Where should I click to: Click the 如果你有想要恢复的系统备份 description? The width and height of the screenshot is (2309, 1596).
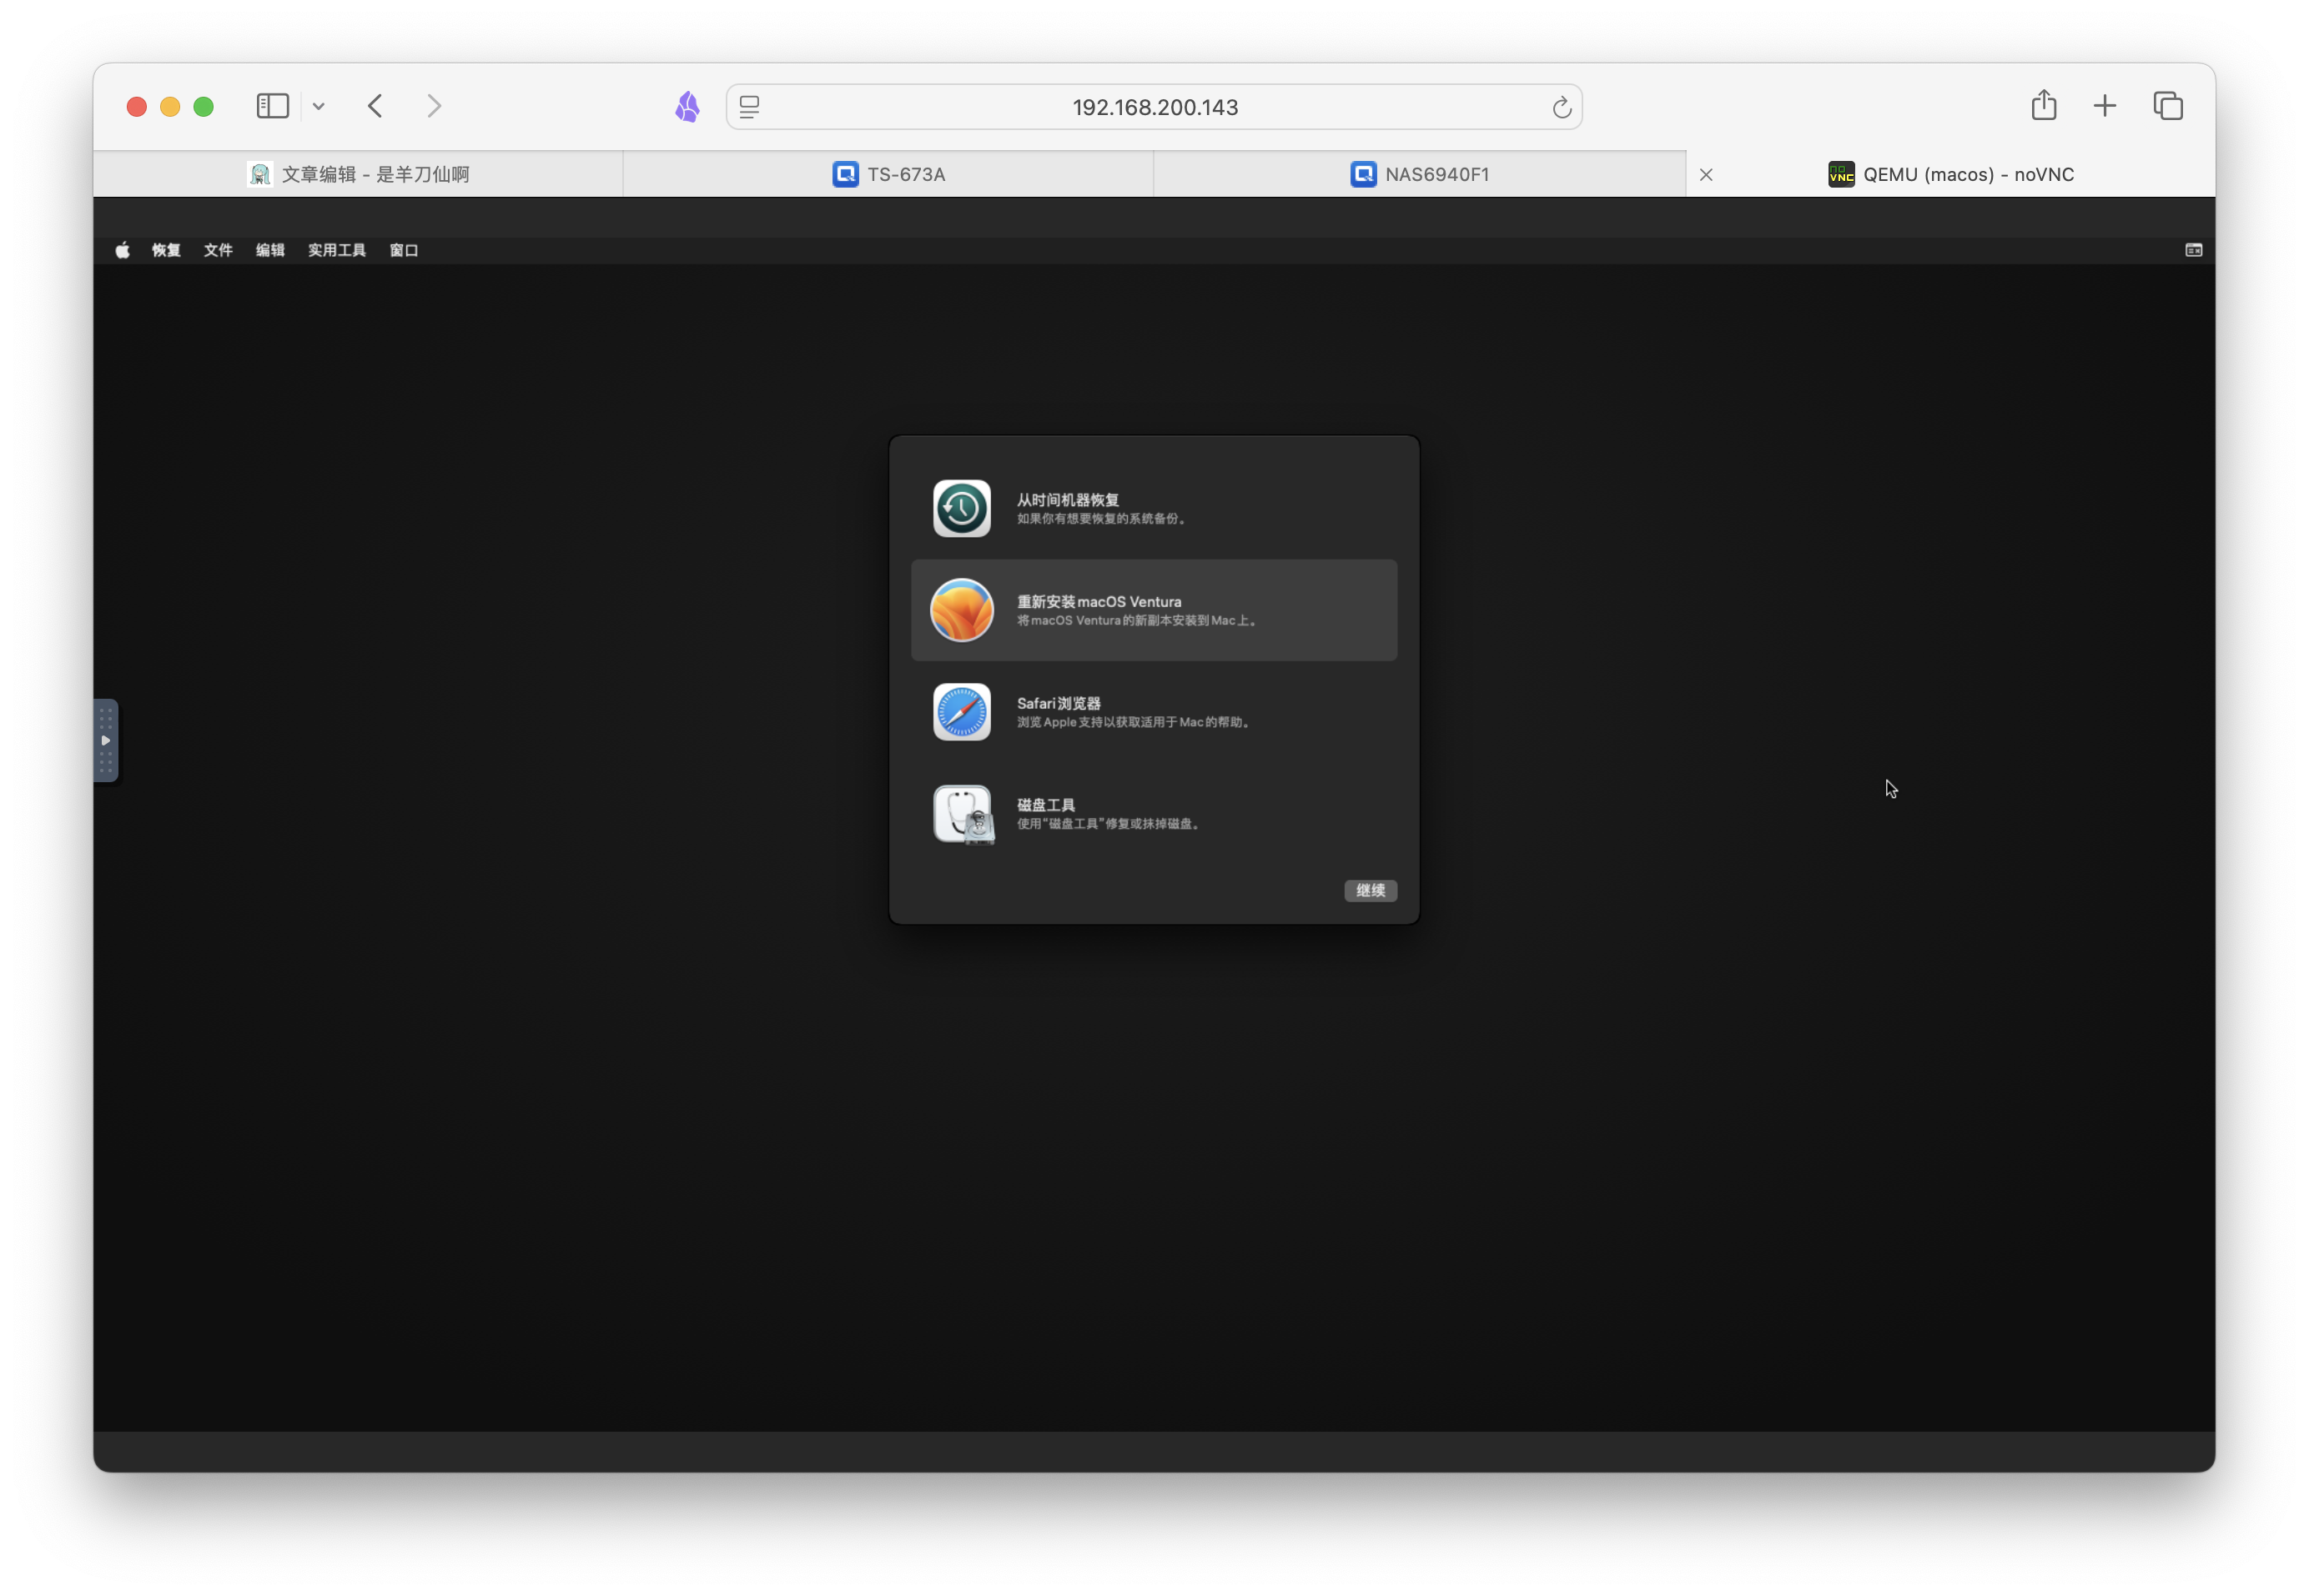point(1100,519)
